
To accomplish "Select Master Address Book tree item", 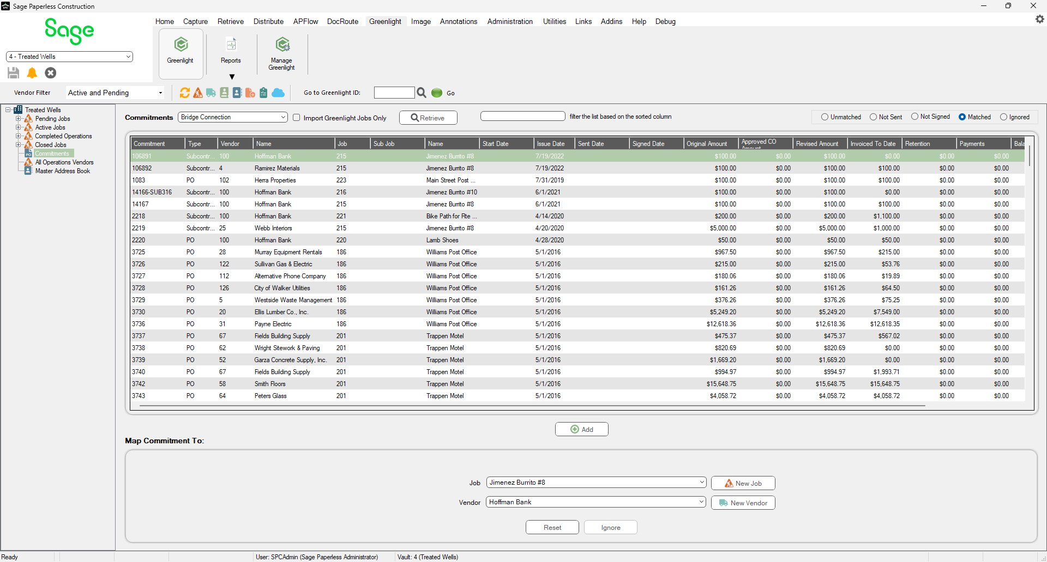I will [x=63, y=171].
